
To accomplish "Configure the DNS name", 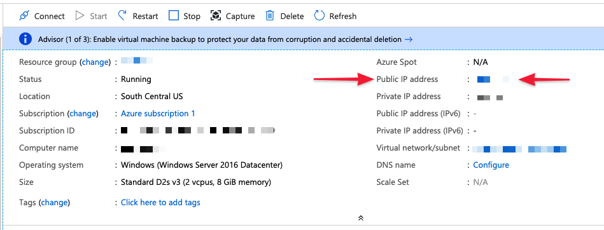I will click(491, 165).
